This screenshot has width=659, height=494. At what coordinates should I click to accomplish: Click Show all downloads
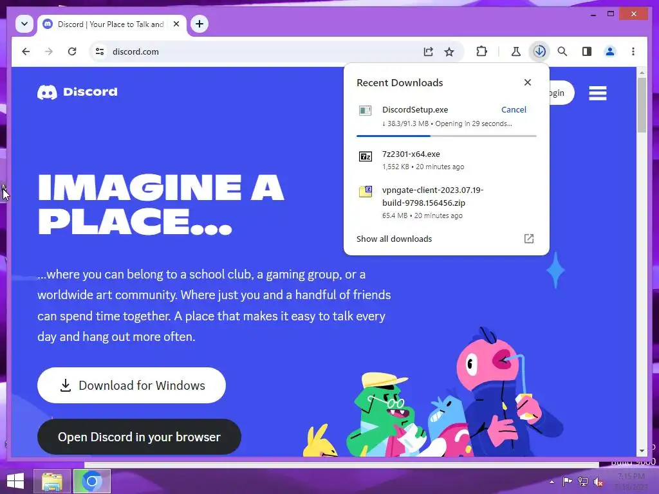coord(394,239)
